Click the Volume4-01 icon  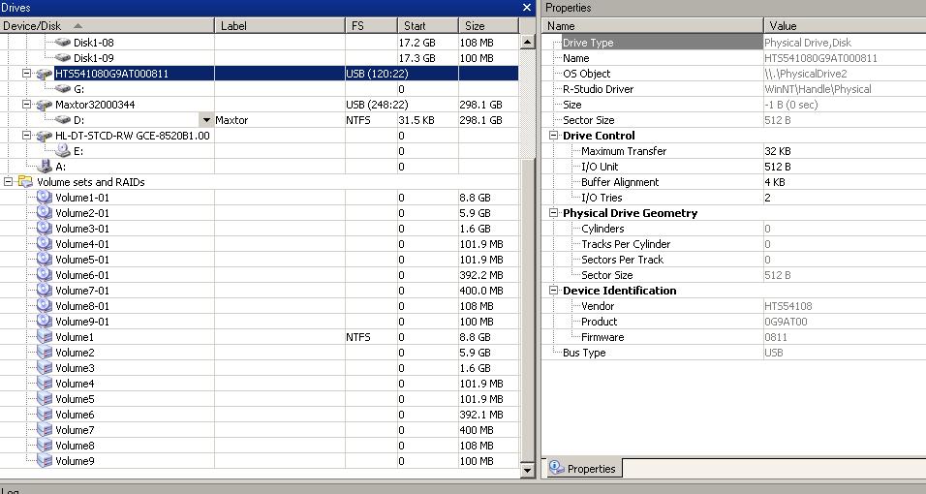click(45, 243)
